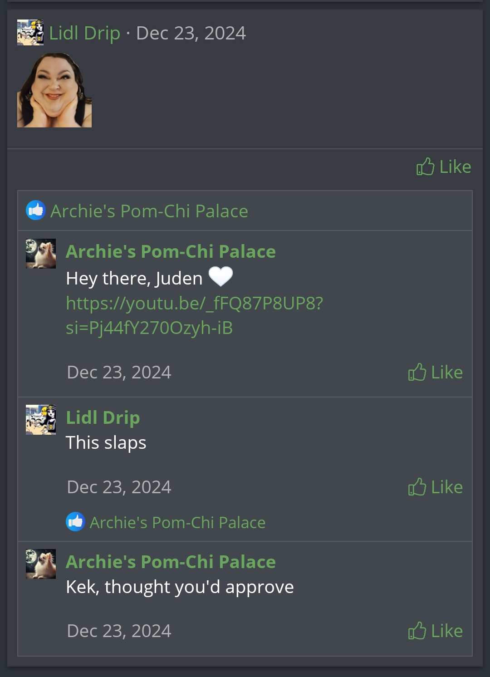Viewport: 490px width, 677px height.
Task: Click Lidl Drip's small avatar at post header
Action: pyautogui.click(x=30, y=32)
